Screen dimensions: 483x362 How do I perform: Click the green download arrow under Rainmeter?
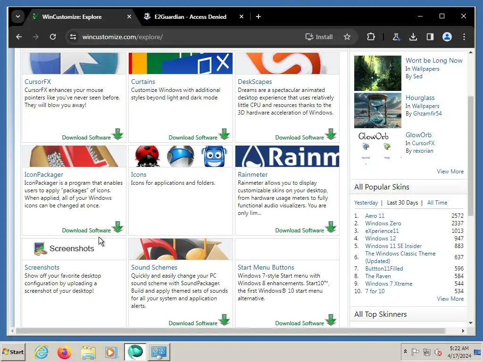coord(331,227)
